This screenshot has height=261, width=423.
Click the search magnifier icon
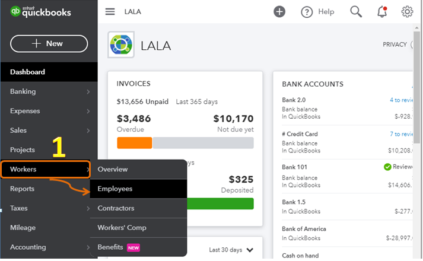(356, 12)
